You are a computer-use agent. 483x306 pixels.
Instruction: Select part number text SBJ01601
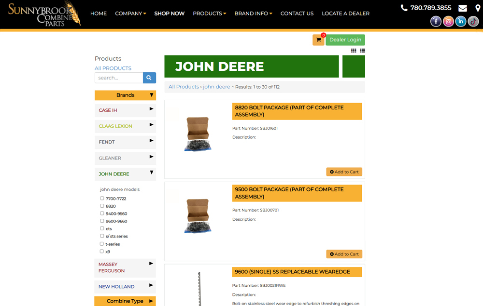tap(269, 128)
